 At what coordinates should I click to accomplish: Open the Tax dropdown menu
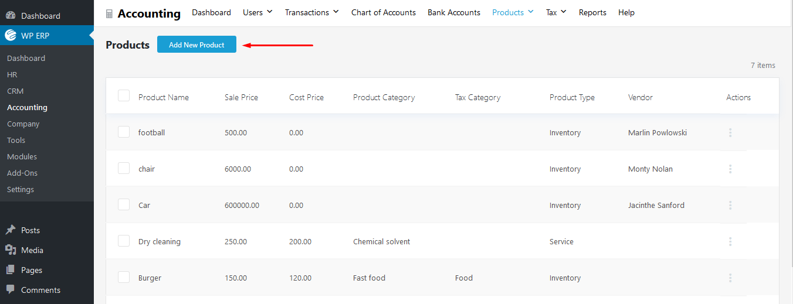pos(556,12)
